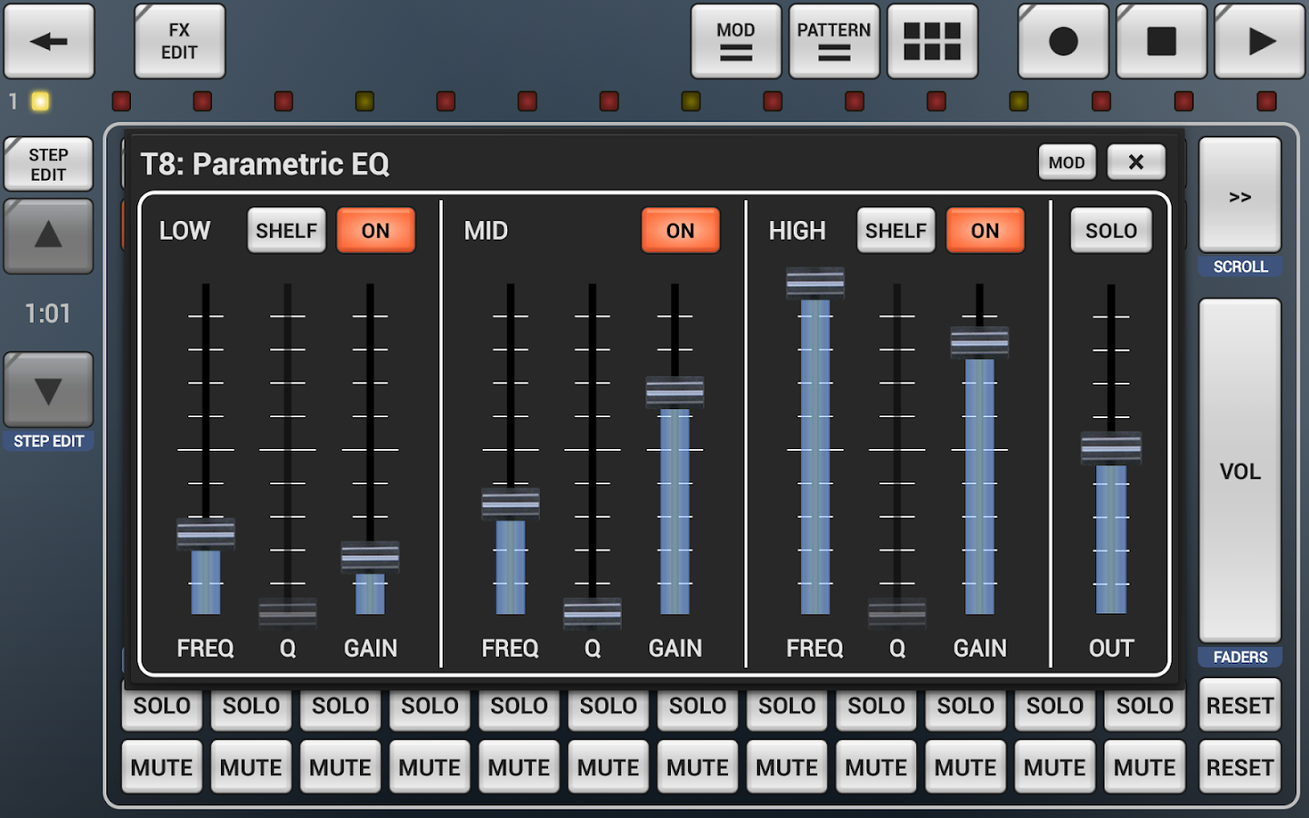The height and width of the screenshot is (818, 1309).
Task: Mute the first track in the mixer row
Action: [161, 766]
